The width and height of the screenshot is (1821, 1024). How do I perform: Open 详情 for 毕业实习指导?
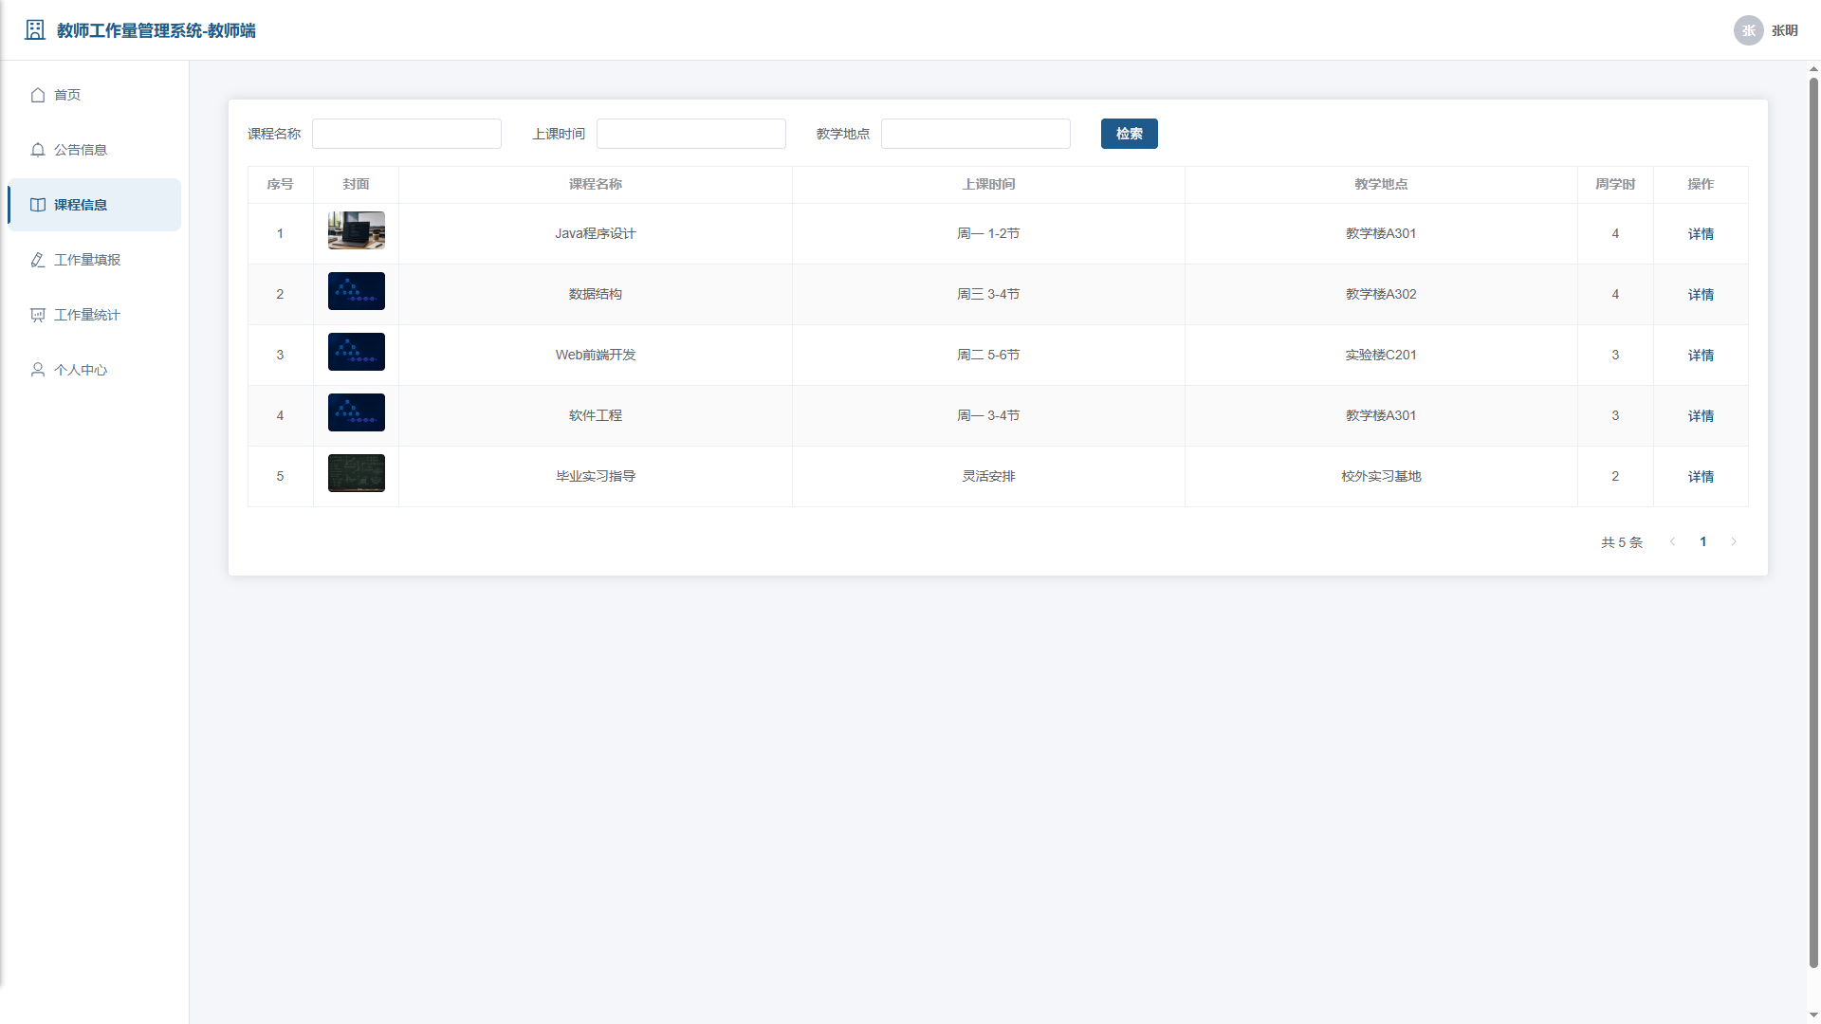click(1701, 477)
